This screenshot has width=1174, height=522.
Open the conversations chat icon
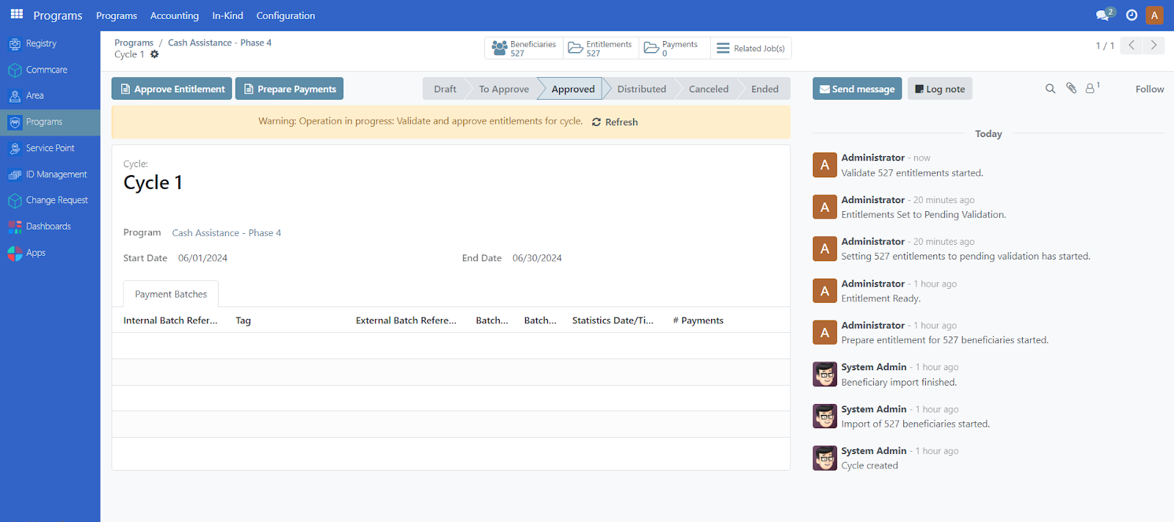(x=1104, y=15)
